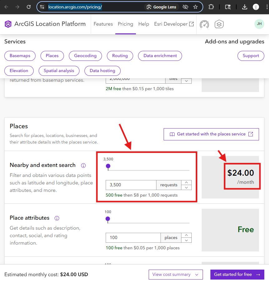The width and height of the screenshot is (269, 283).
Task: Click Get started for free button
Action: pos(237,275)
